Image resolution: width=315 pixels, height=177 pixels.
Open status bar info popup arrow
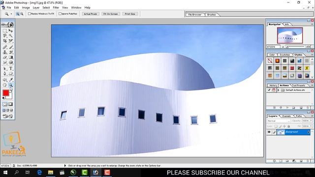(65, 166)
